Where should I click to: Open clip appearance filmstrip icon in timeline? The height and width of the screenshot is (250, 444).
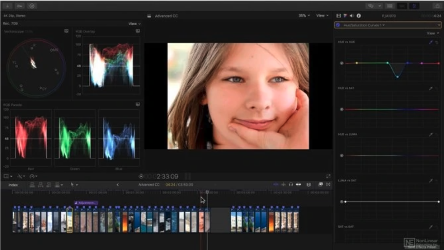[x=309, y=185]
